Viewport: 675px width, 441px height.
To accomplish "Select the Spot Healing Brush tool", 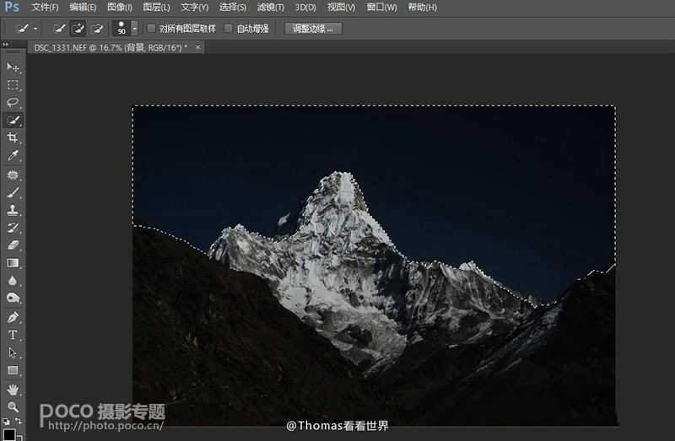I will (13, 175).
